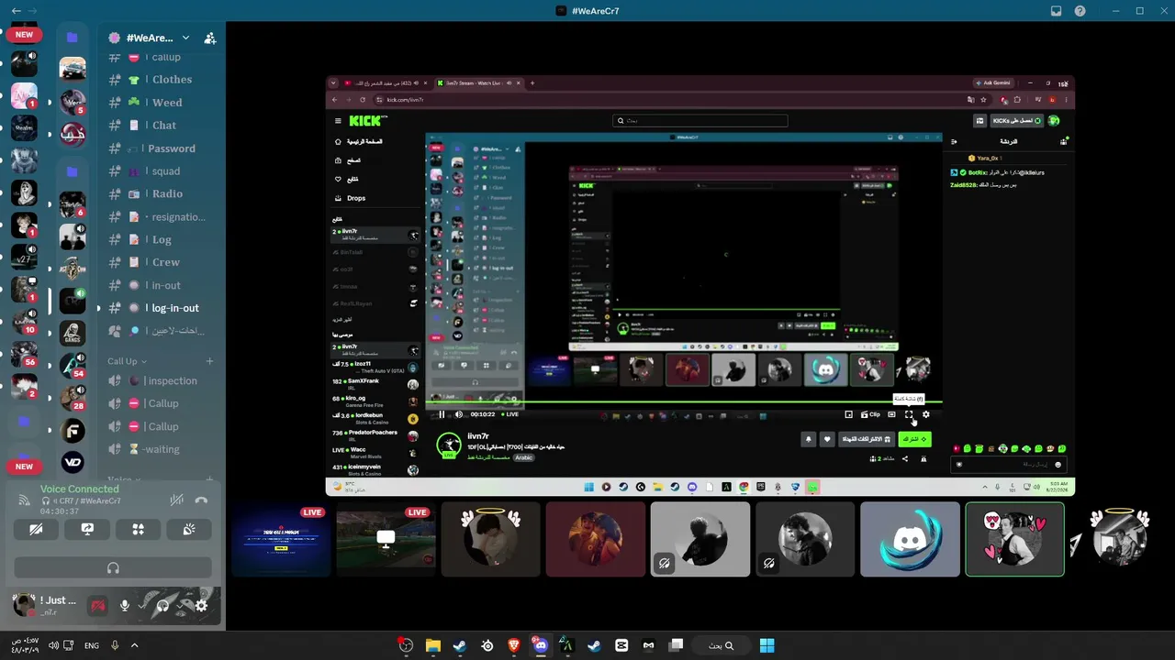This screenshot has height=660, width=1175.
Task: Click the Clip button on Kick player
Action: pos(870,414)
